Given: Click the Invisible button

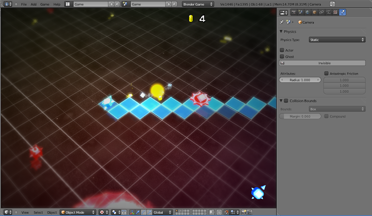Looking at the screenshot, I should pyautogui.click(x=324, y=63).
